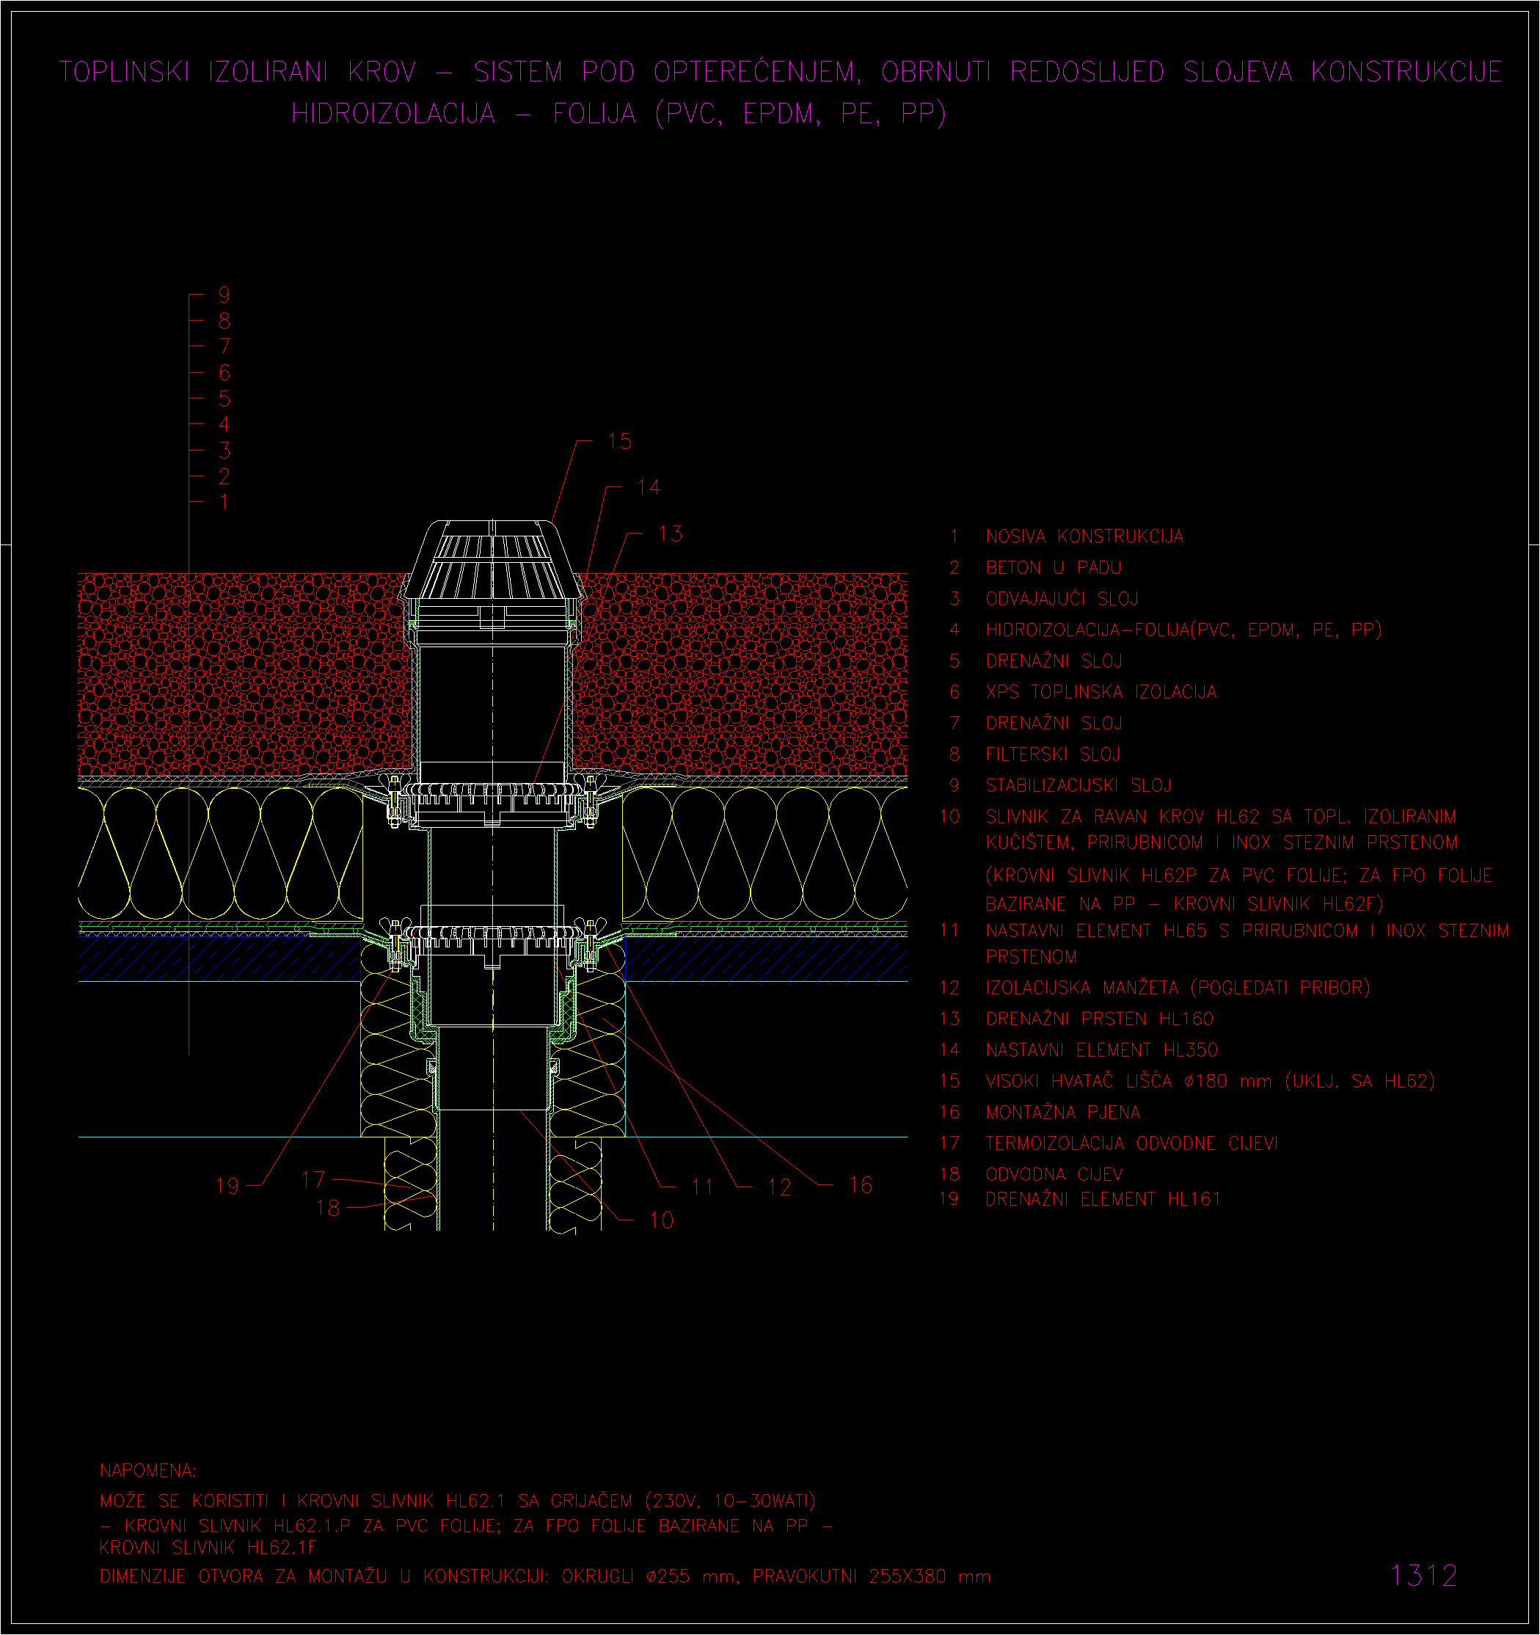Image resolution: width=1540 pixels, height=1635 pixels.
Task: Select legend entry 'VISOKI HVATAČ LIŠĆA ø180 mm (UKLJ. SA HL62)'
Action: tap(1209, 1082)
